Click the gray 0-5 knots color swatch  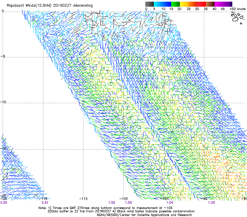pyautogui.click(x=150, y=4)
